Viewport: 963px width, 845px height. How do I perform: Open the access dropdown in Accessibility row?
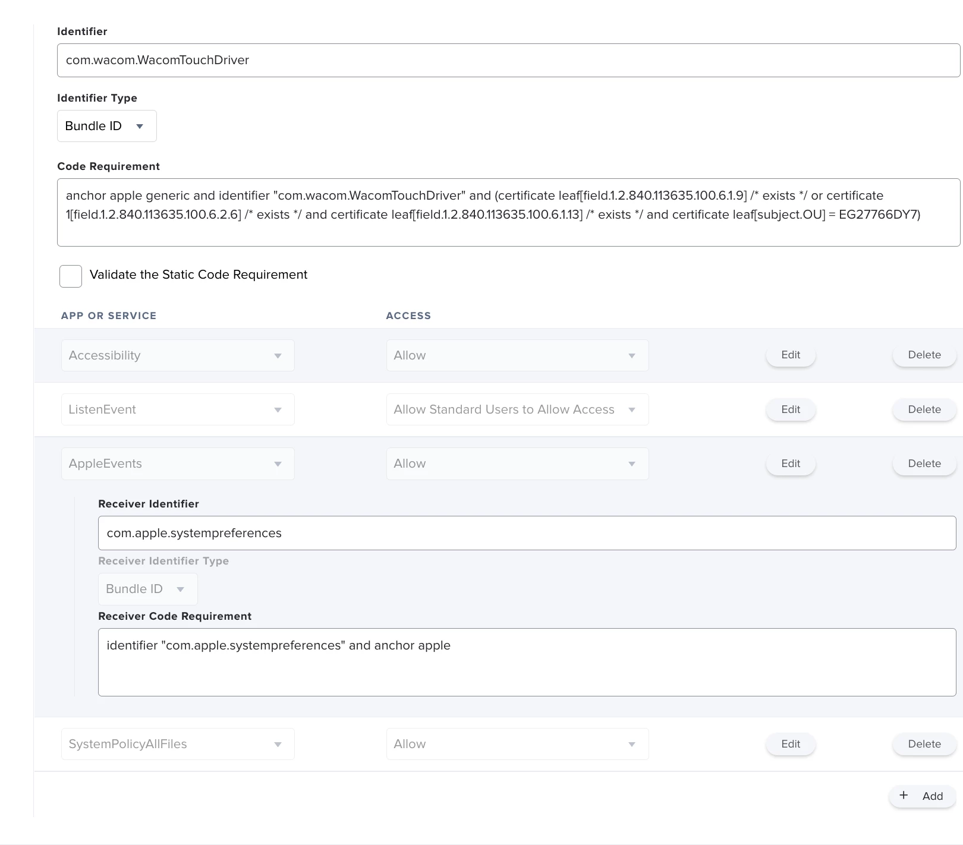pyautogui.click(x=517, y=355)
